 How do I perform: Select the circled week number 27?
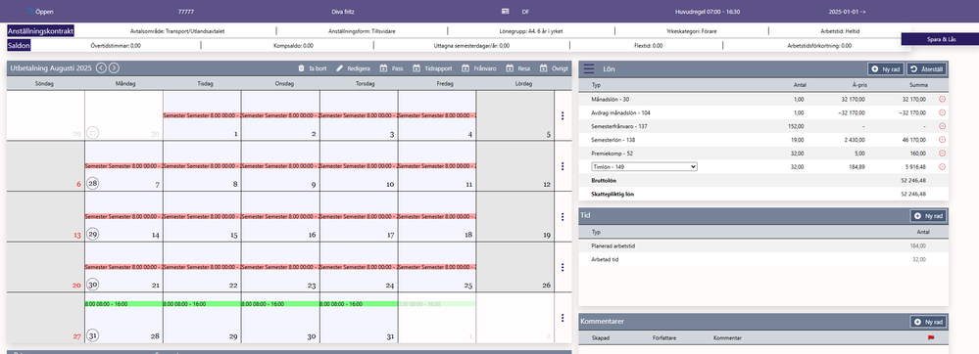pyautogui.click(x=92, y=133)
